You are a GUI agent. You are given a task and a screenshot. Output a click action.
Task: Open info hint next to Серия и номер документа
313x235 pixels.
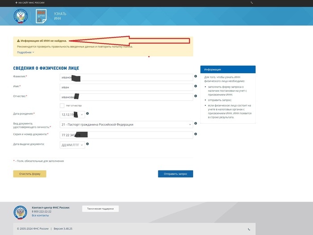(x=196, y=134)
